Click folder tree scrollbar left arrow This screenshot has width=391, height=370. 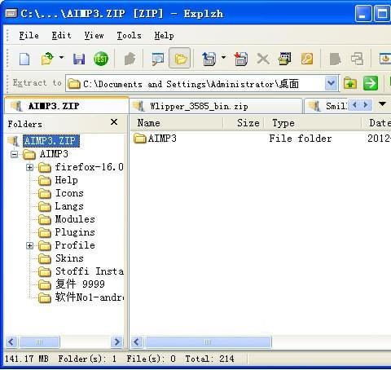(11, 341)
